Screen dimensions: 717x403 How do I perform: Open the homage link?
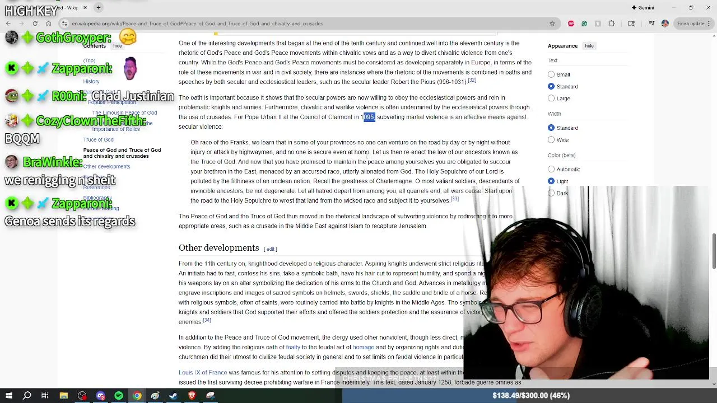click(x=363, y=347)
